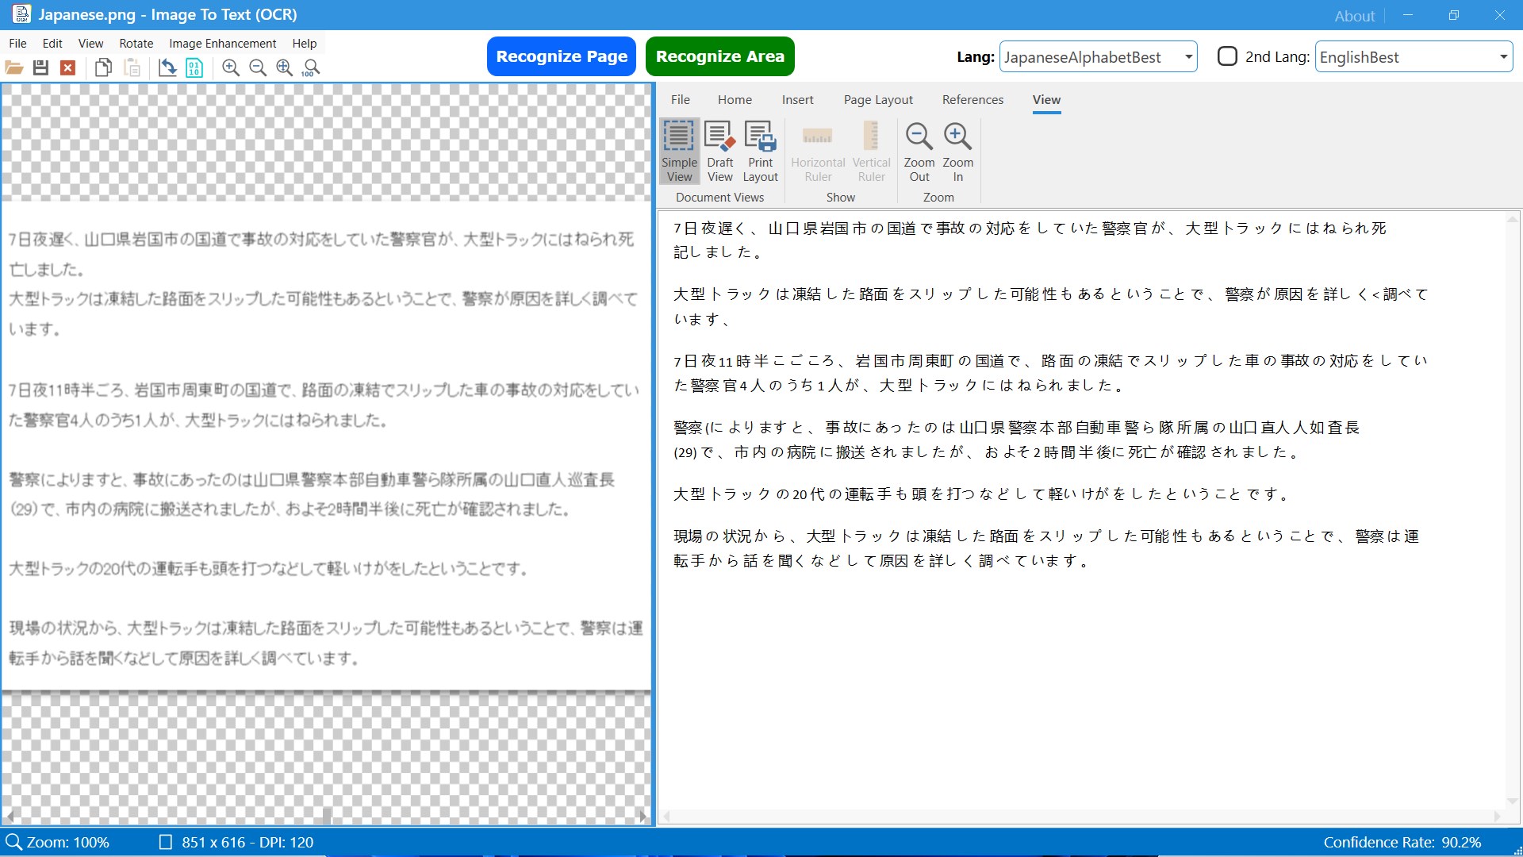Select the View ribbon tab
1523x857 pixels.
pyautogui.click(x=1046, y=100)
